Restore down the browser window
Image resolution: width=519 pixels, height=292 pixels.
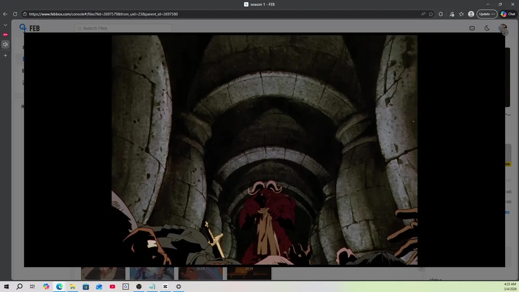(500, 4)
